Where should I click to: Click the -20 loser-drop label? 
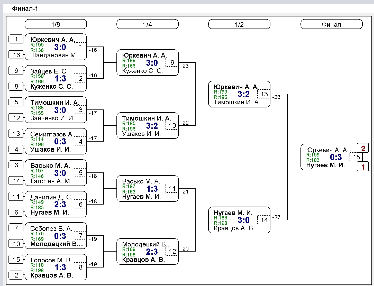click(x=185, y=249)
